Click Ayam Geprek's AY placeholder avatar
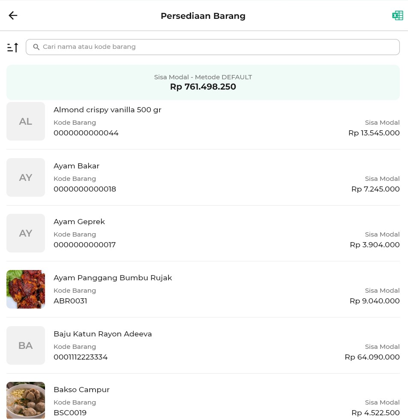 (x=26, y=233)
